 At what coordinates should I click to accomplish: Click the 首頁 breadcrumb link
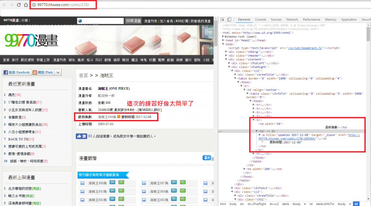tap(83, 76)
